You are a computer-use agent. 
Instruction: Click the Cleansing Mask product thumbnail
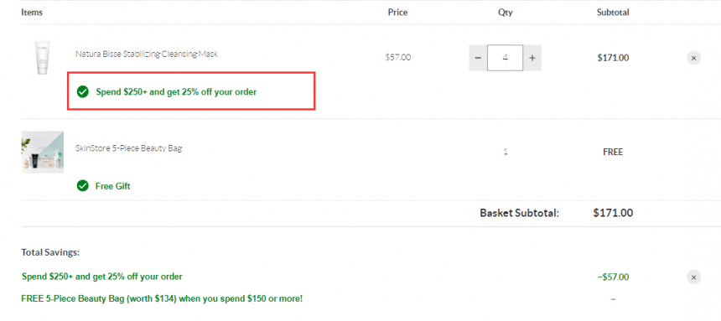point(42,58)
